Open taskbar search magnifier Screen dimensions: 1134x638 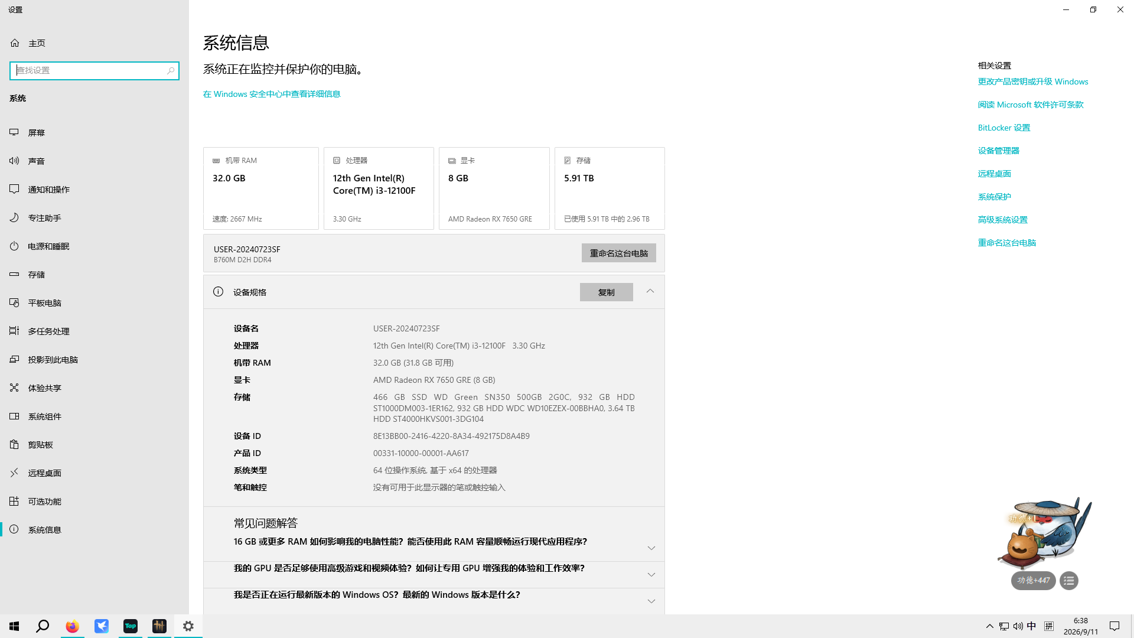(43, 626)
